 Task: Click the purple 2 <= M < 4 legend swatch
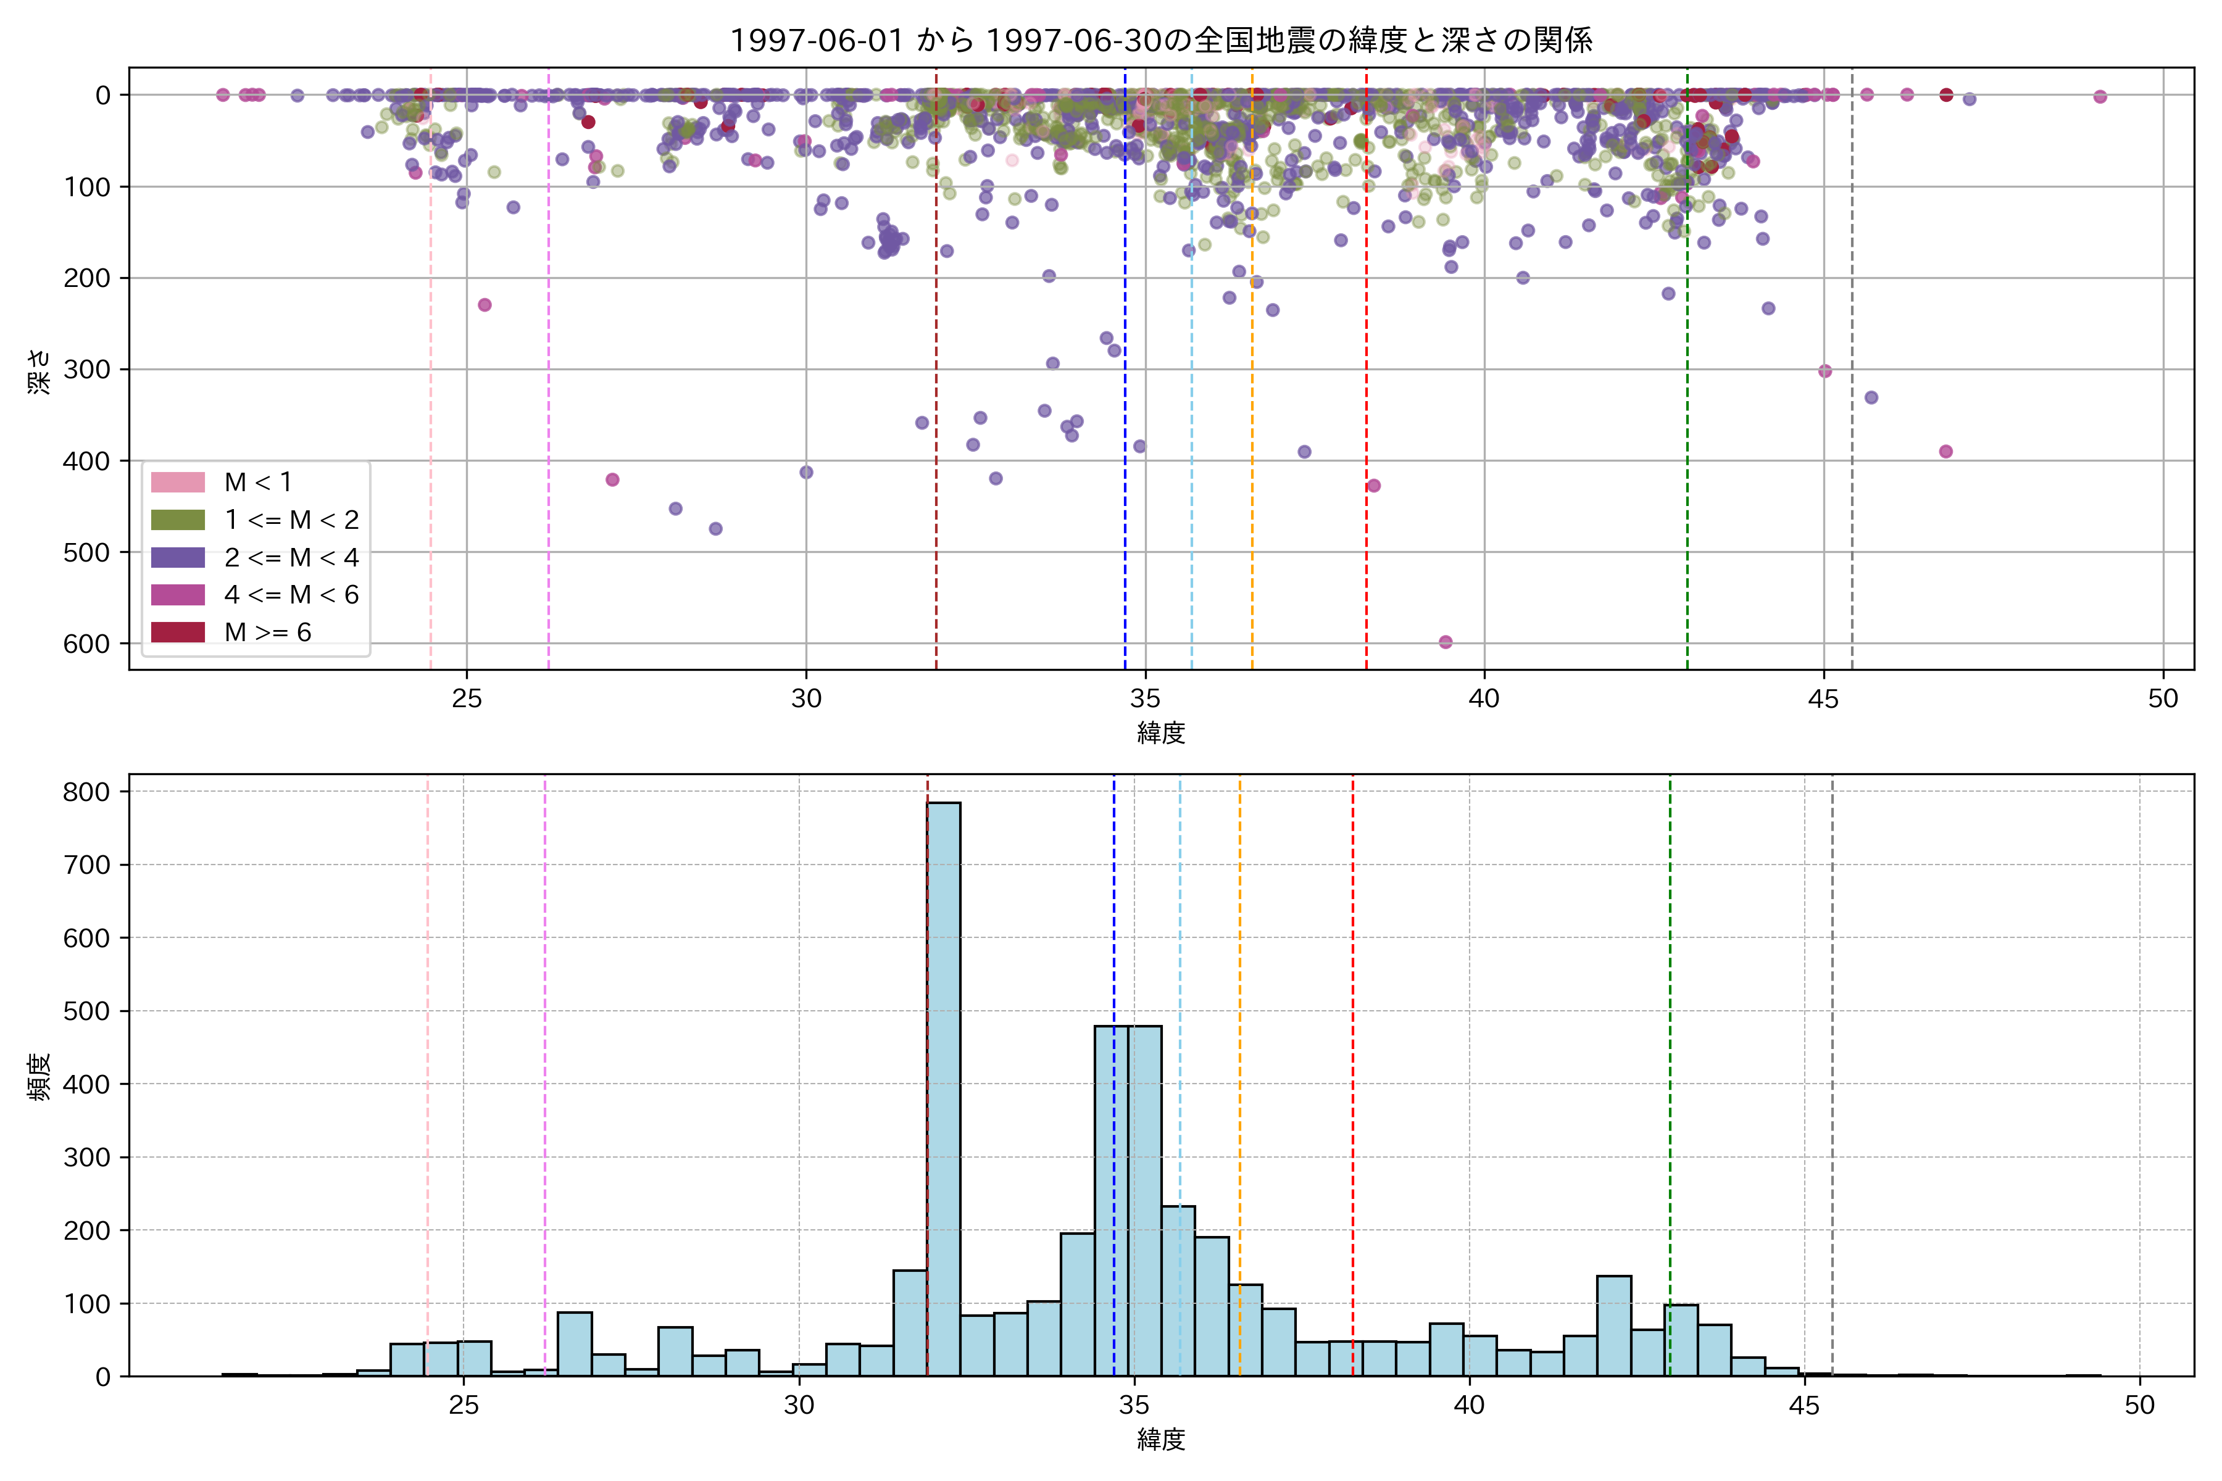178,557
